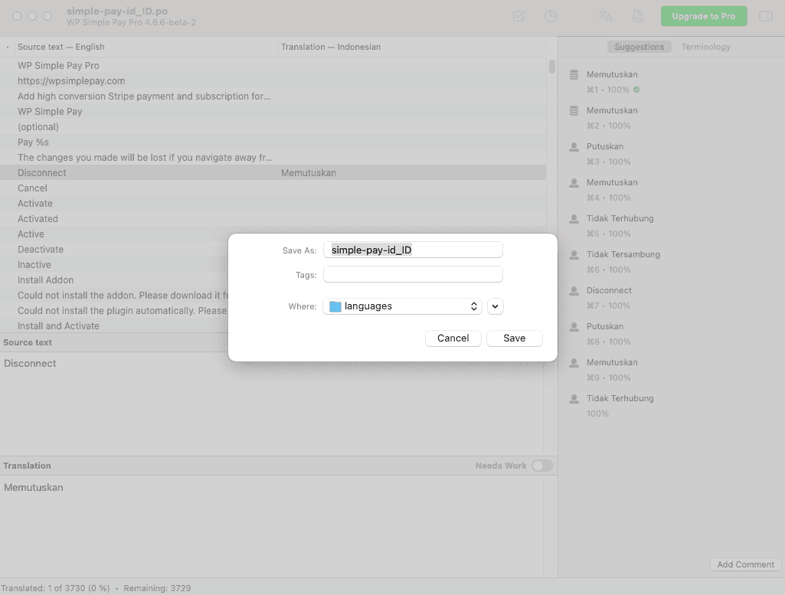Select the Disconnect row in list

pos(273,172)
